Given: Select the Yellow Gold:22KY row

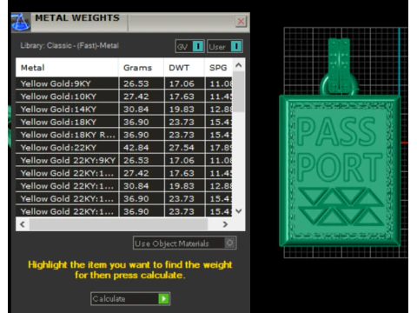Looking at the screenshot, I should [x=124, y=147].
